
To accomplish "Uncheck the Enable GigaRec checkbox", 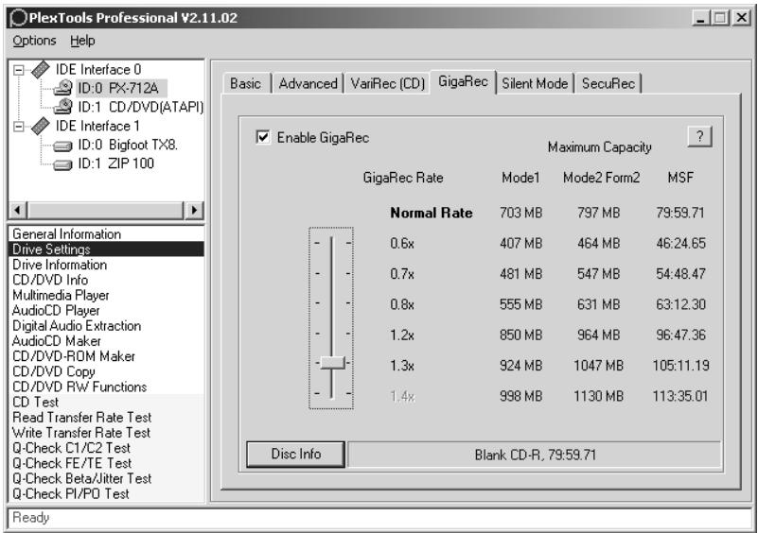I will point(263,137).
